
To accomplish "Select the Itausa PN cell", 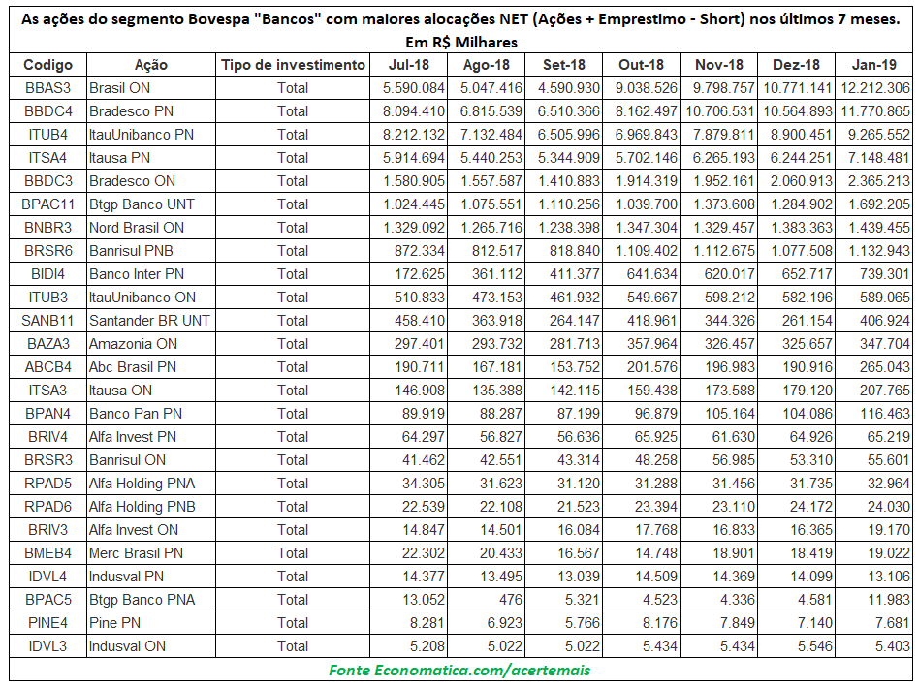I will pos(151,158).
